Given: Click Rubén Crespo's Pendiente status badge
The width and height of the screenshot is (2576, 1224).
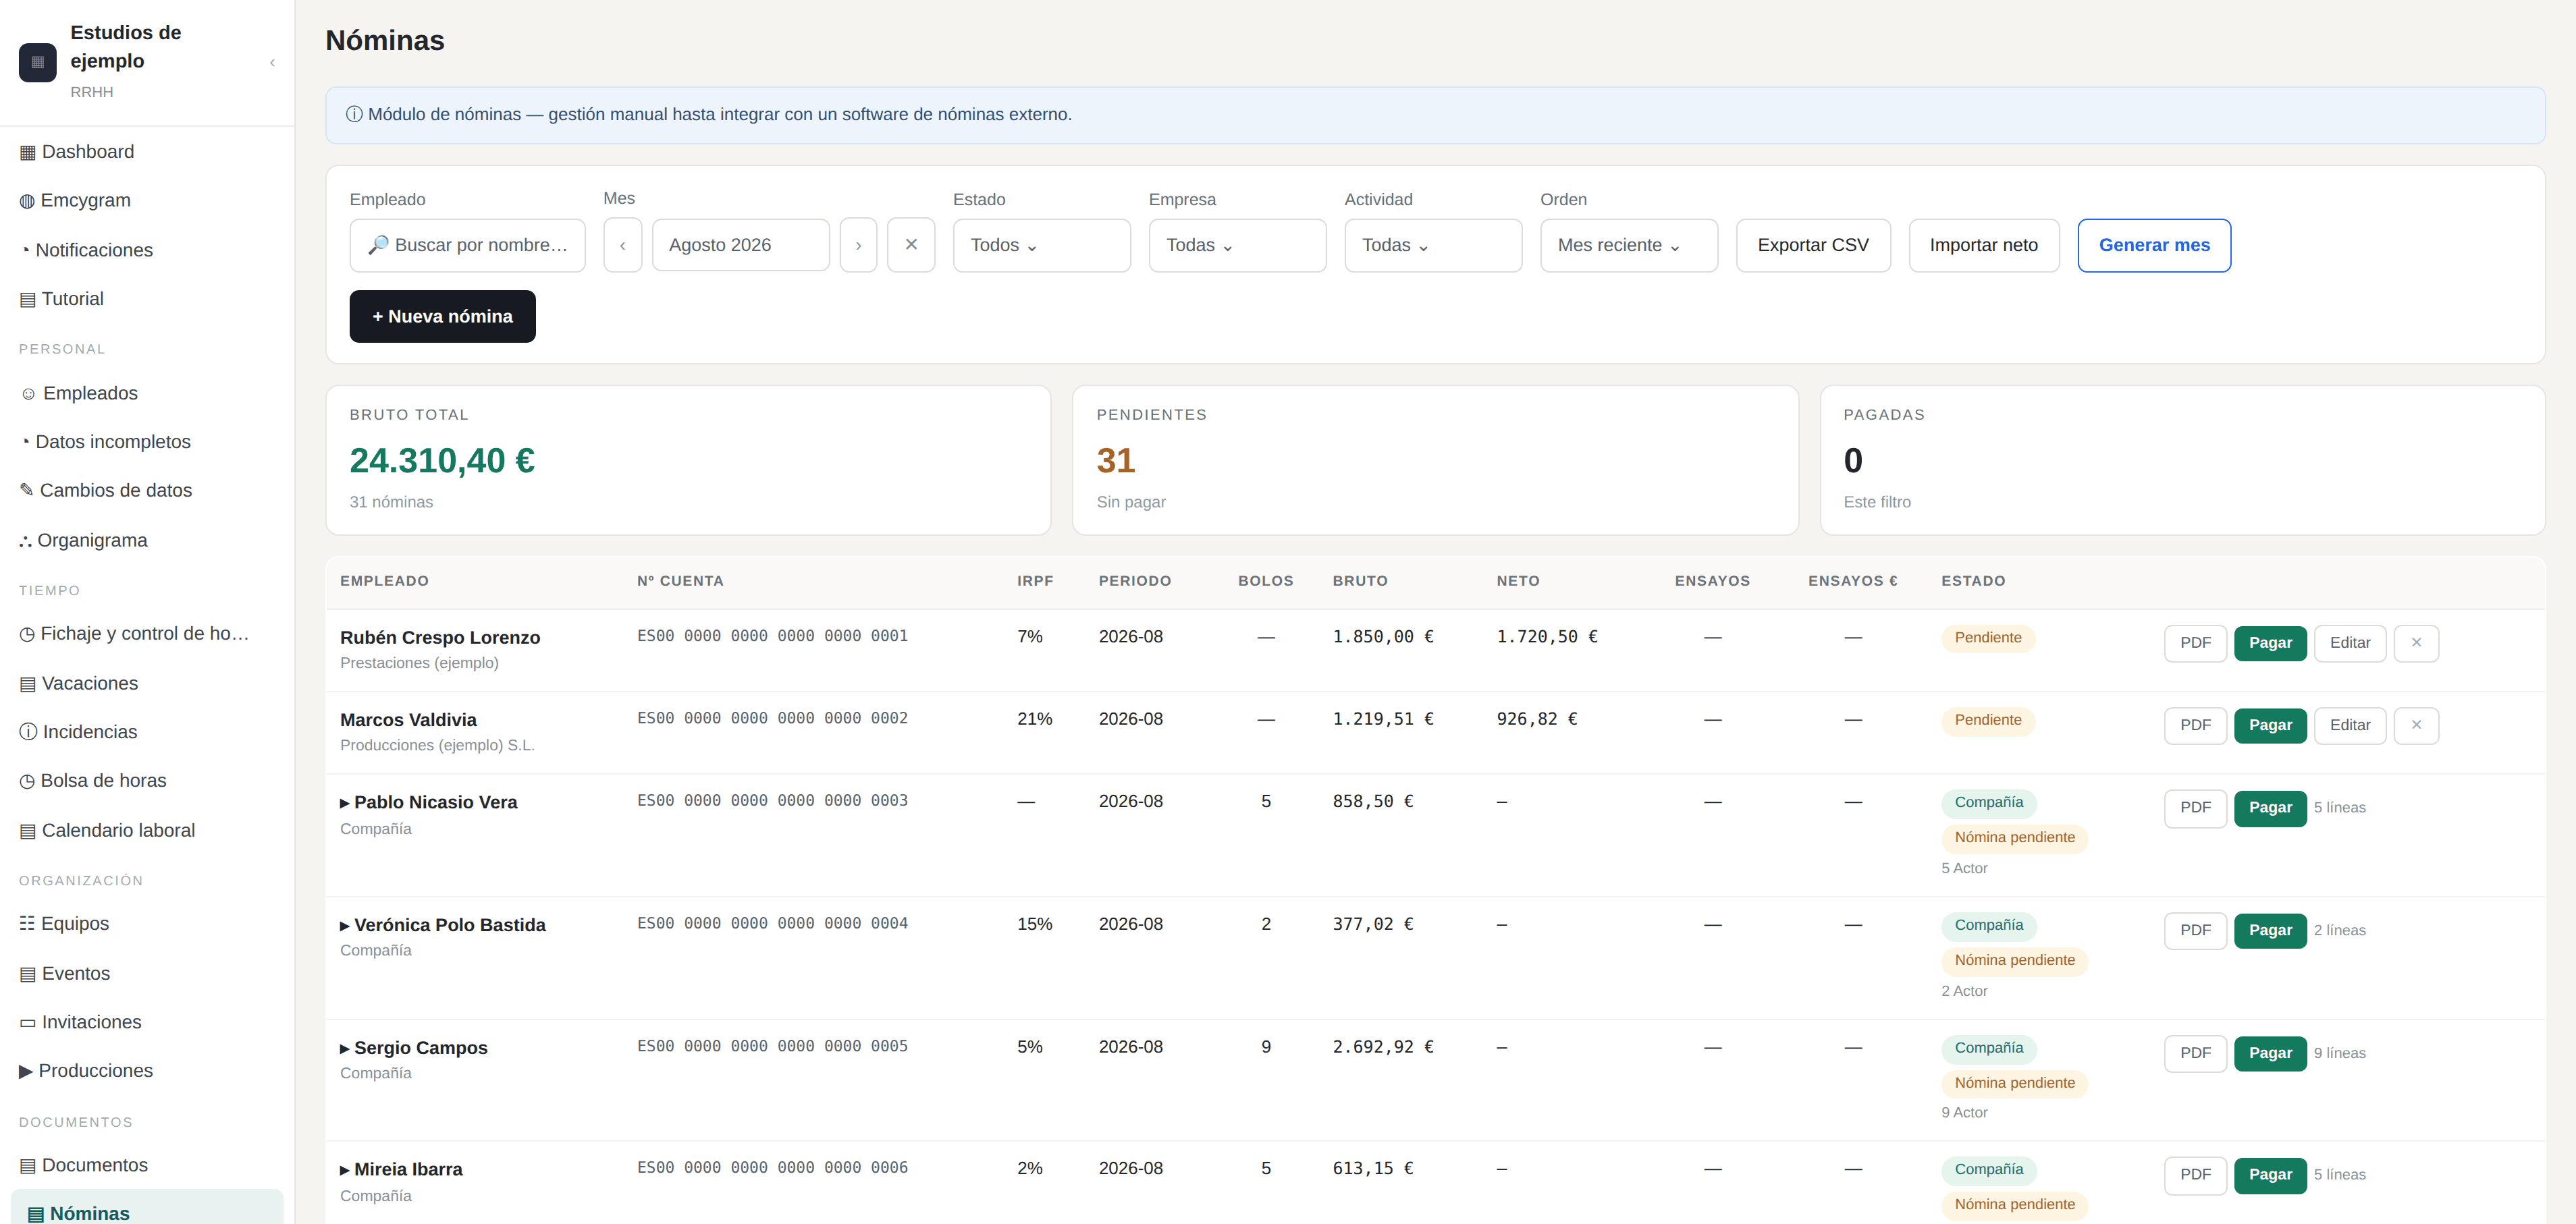Looking at the screenshot, I should point(1987,638).
